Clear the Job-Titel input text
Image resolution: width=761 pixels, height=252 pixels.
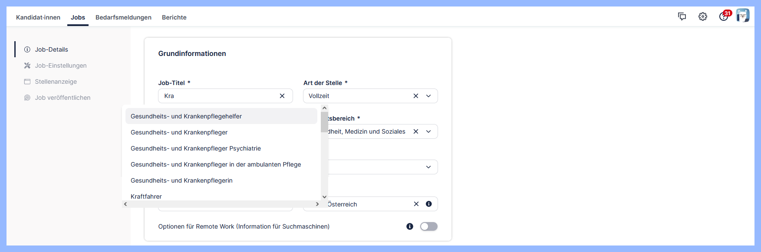(x=282, y=96)
